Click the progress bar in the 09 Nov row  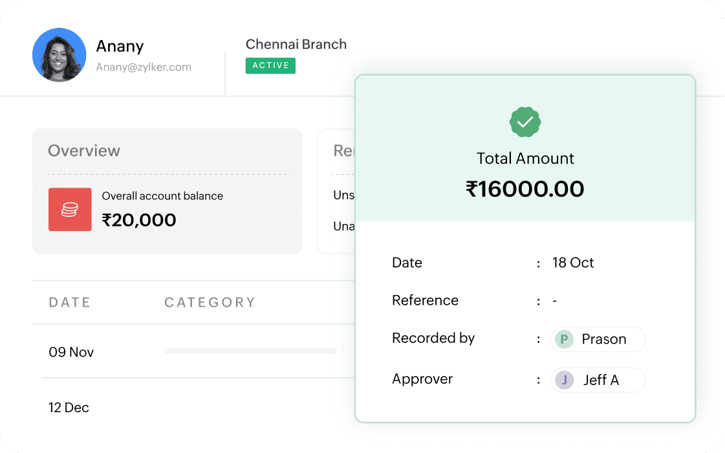pyautogui.click(x=250, y=351)
